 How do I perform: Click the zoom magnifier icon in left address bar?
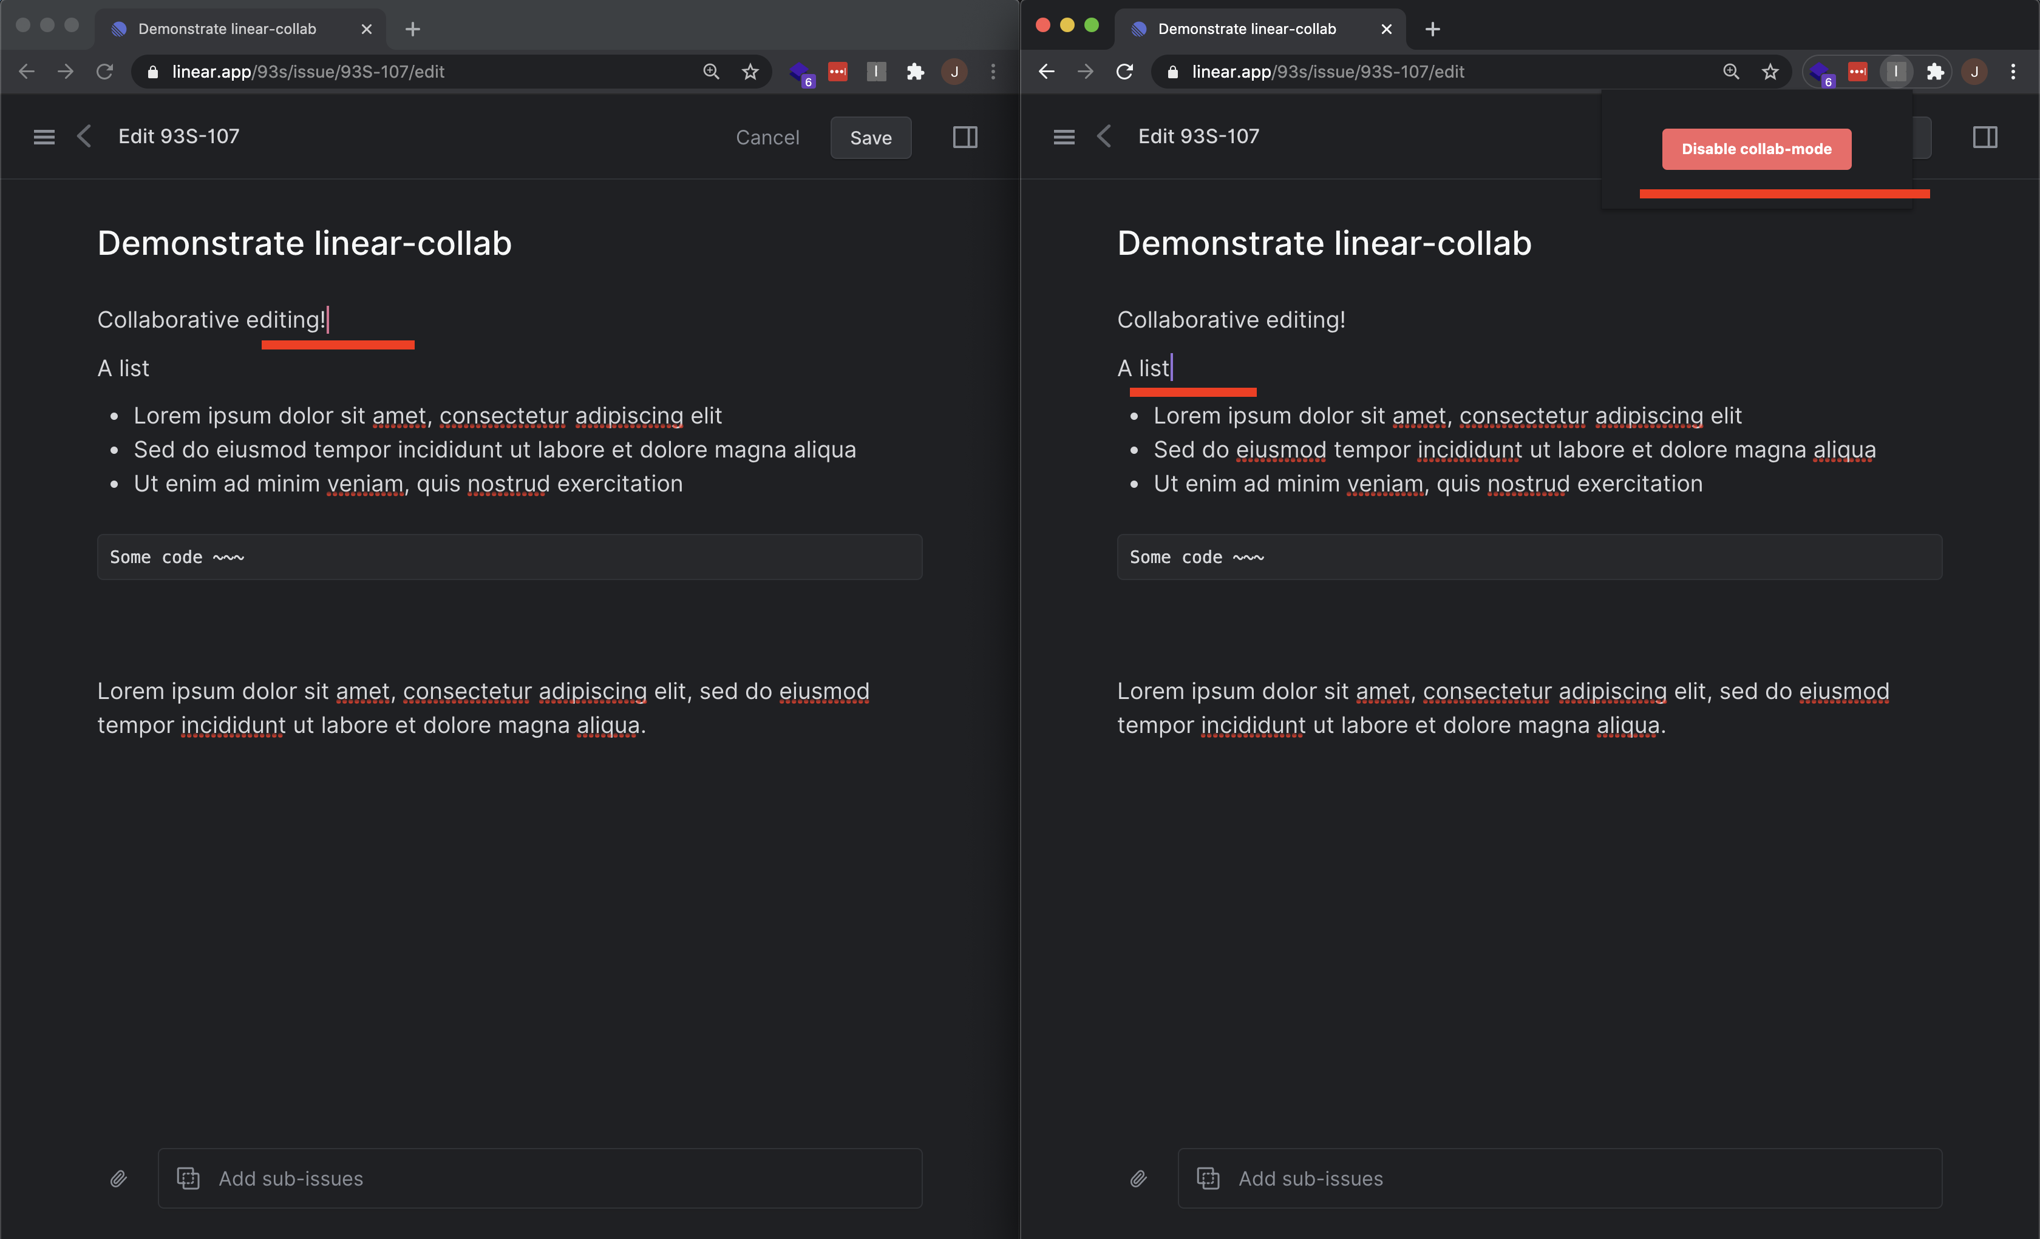coord(711,71)
